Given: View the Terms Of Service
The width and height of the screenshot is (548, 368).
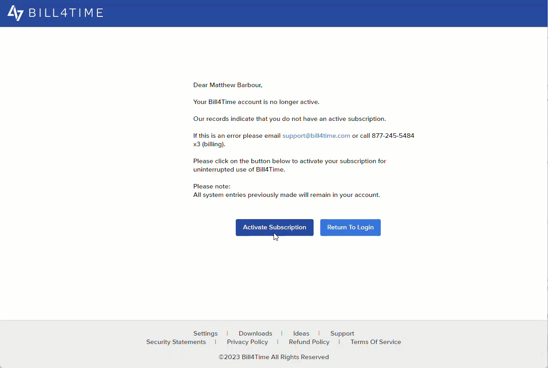Looking at the screenshot, I should click(x=375, y=342).
